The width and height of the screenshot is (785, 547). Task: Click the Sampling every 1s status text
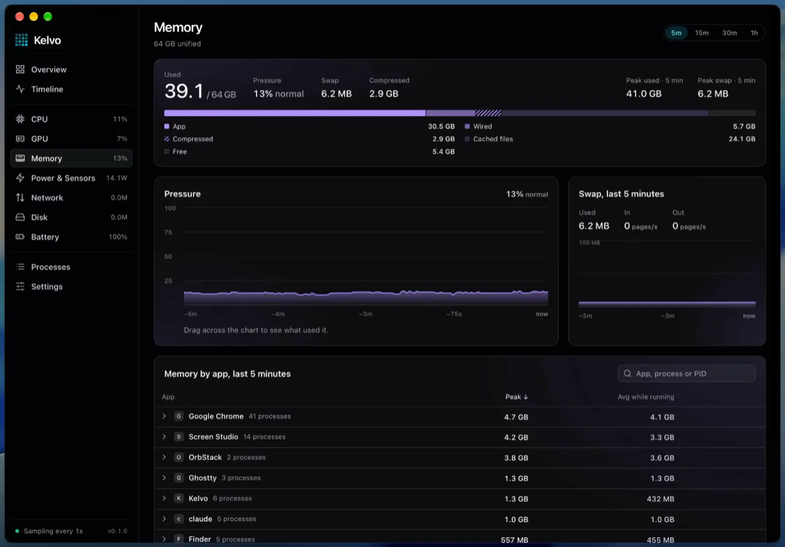tap(53, 531)
